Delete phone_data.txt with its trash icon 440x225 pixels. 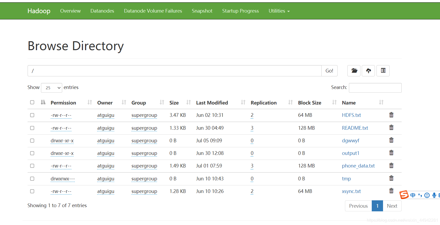point(391,165)
